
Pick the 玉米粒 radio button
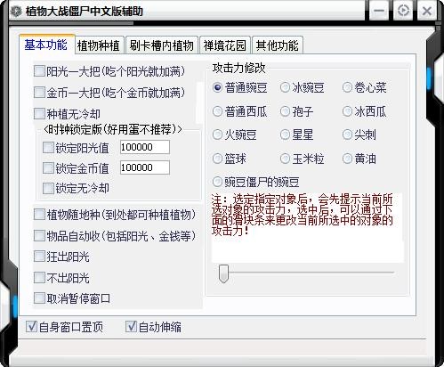285,159
